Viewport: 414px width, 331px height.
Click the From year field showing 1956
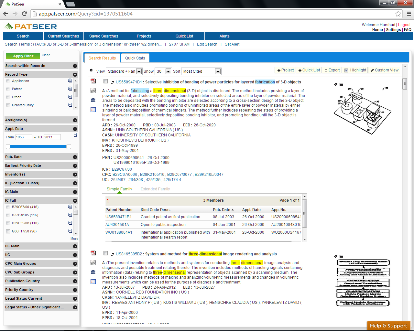click(x=24, y=137)
